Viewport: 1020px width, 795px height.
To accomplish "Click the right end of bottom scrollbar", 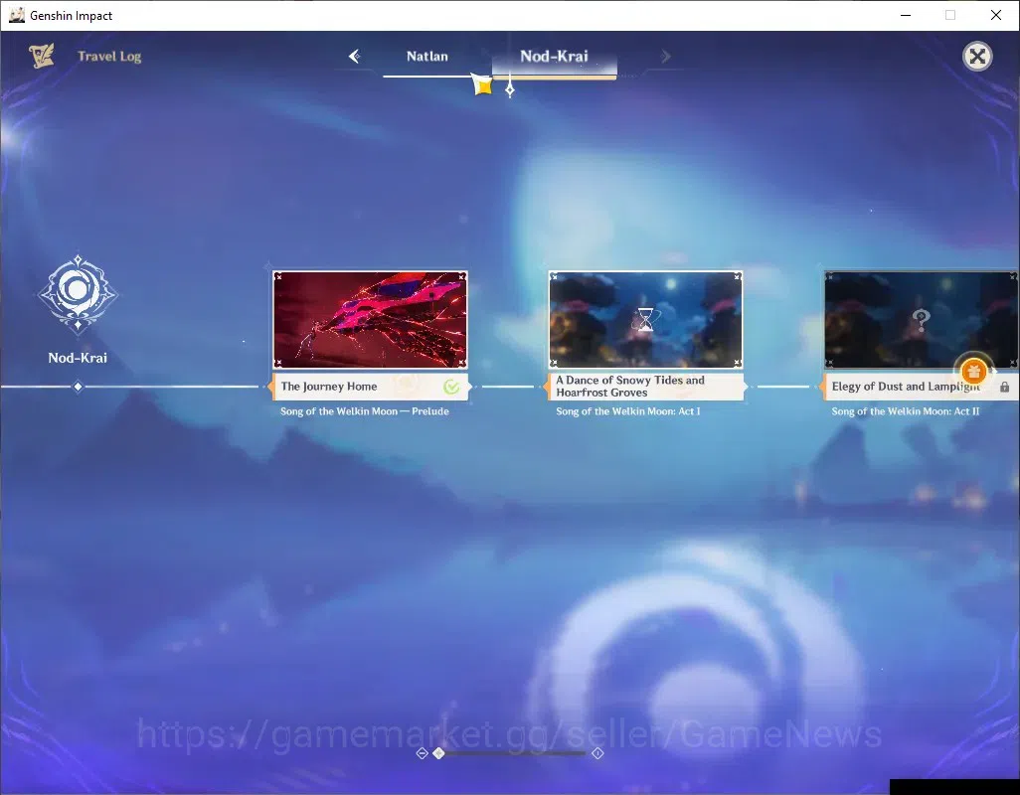I will [597, 753].
